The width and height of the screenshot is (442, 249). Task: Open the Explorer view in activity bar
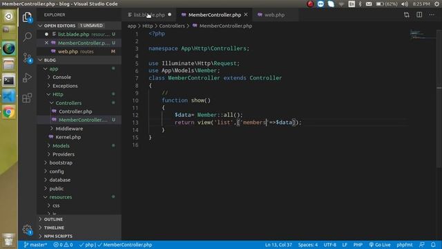click(27, 17)
